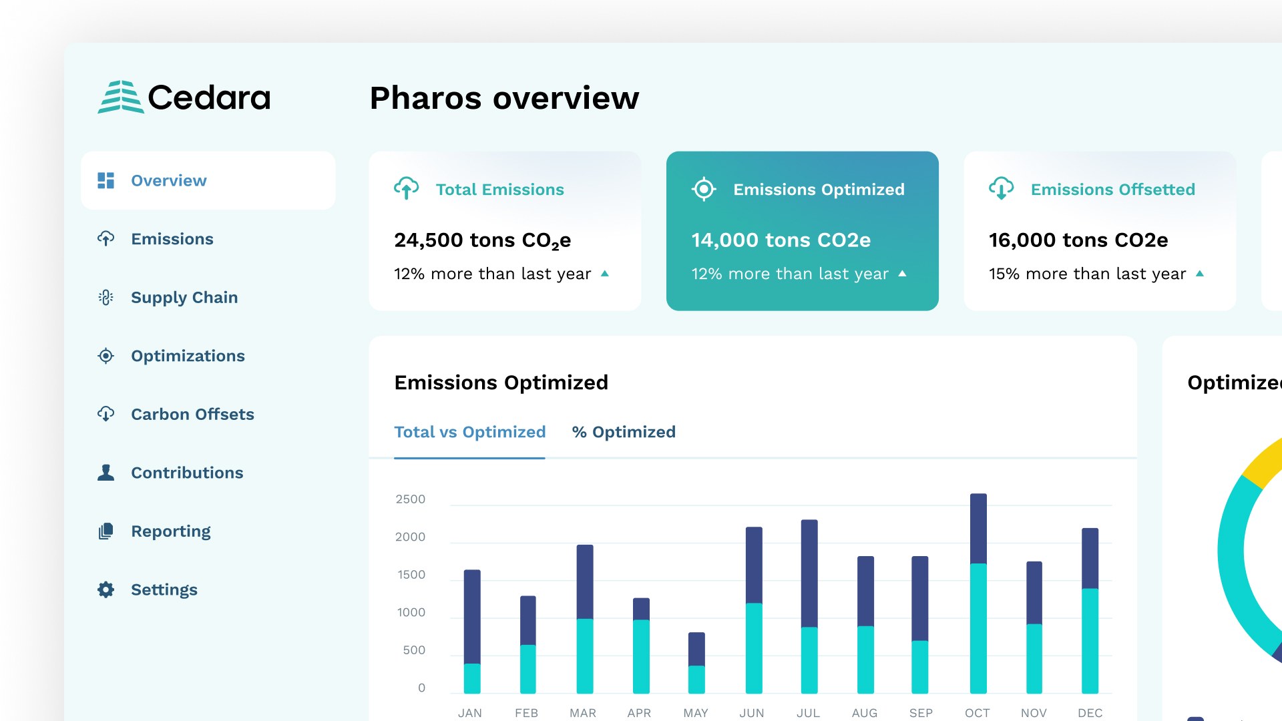This screenshot has height=721, width=1282.
Task: Click the Contributions person icon
Action: tap(105, 472)
